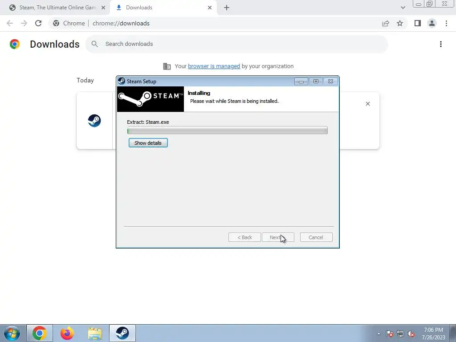The height and width of the screenshot is (342, 456).
Task: Click the Chrome logo beside Downloads
Action: click(x=15, y=44)
